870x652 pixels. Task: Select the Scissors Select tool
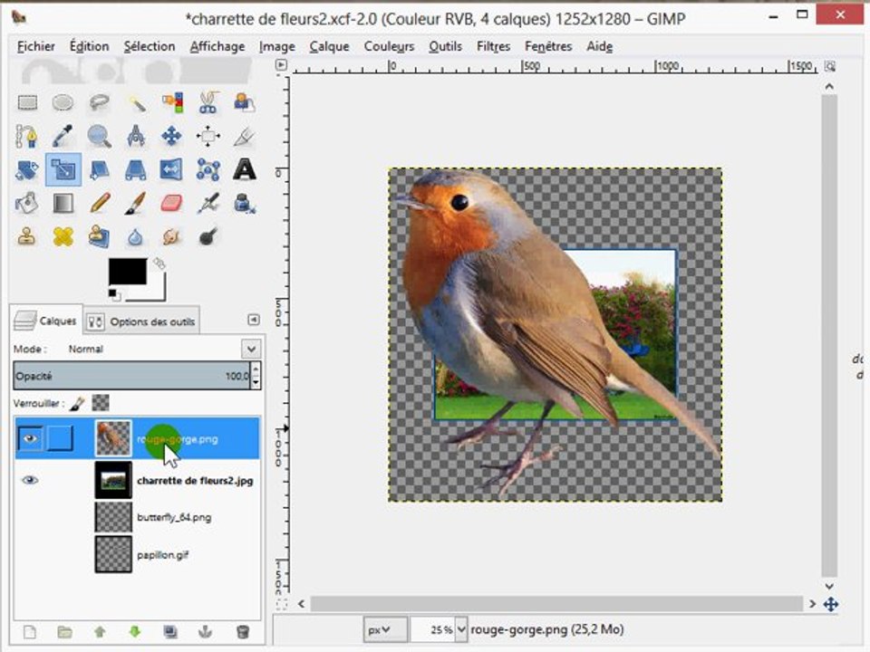point(208,102)
